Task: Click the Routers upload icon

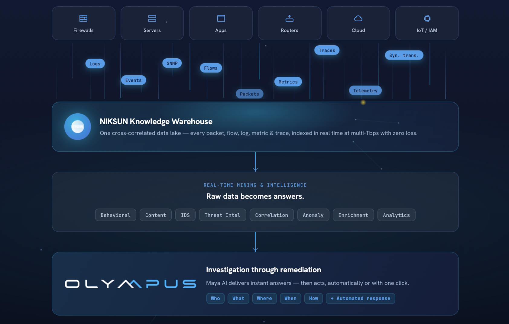Action: click(x=290, y=18)
